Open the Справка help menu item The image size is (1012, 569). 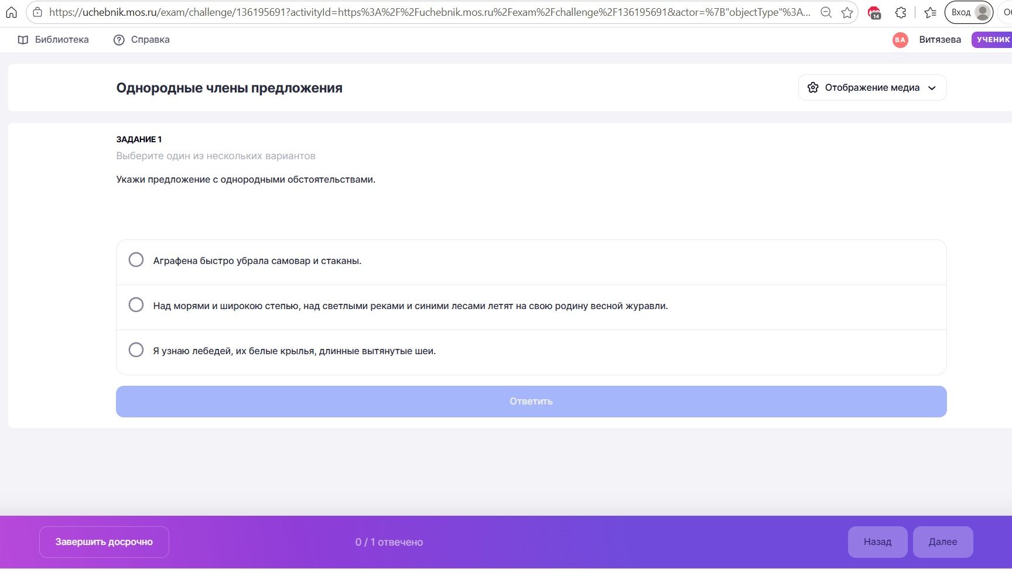(x=141, y=40)
